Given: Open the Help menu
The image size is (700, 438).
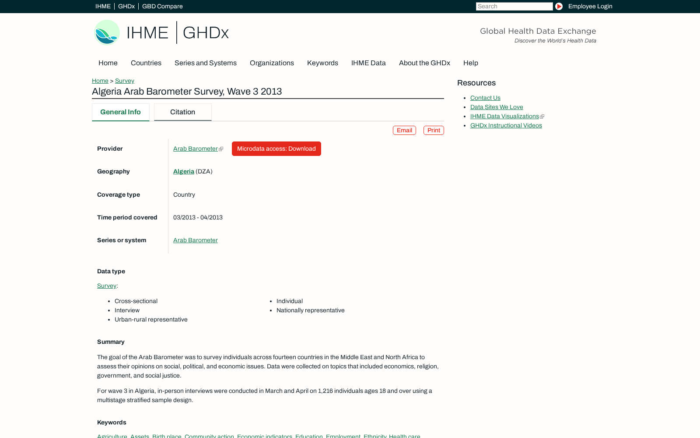Looking at the screenshot, I should (x=471, y=63).
